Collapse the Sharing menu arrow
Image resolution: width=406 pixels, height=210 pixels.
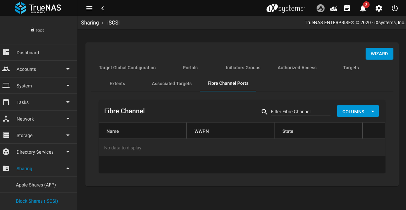(x=68, y=168)
